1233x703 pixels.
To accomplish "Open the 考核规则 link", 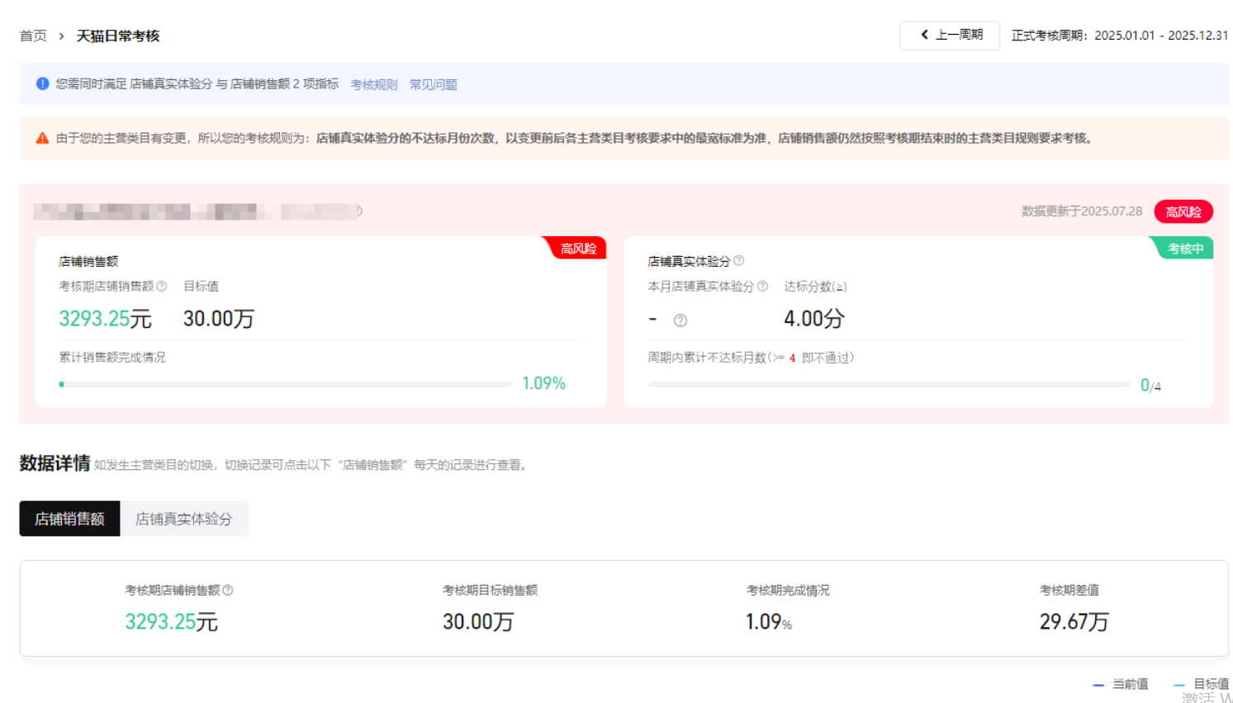I will pyautogui.click(x=373, y=84).
